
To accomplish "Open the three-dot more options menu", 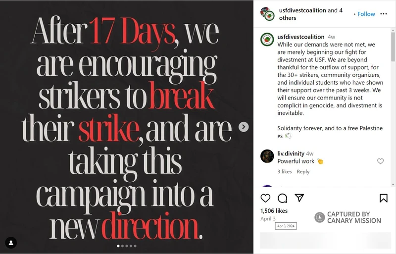I will (384, 14).
